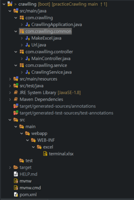
Task: Expand CrawlingService.java members arrow
Action: tap(22, 72)
